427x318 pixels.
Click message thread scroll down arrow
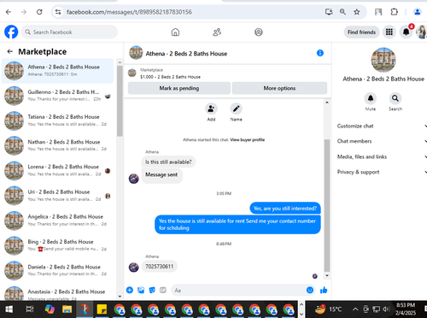(x=327, y=275)
